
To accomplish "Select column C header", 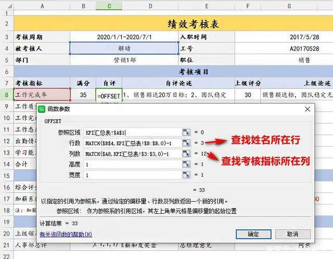I will [x=109, y=6].
